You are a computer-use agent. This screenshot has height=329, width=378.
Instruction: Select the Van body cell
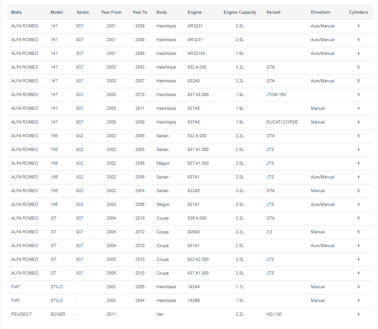click(160, 314)
